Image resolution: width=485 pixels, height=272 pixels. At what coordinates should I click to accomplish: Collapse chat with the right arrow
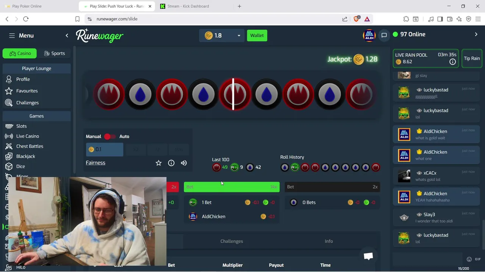476,34
